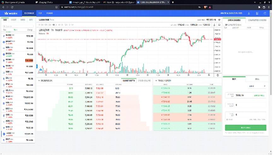The height and width of the screenshot is (155, 276).
Task: Reload the page with refresh icon
Action: coord(12,7)
